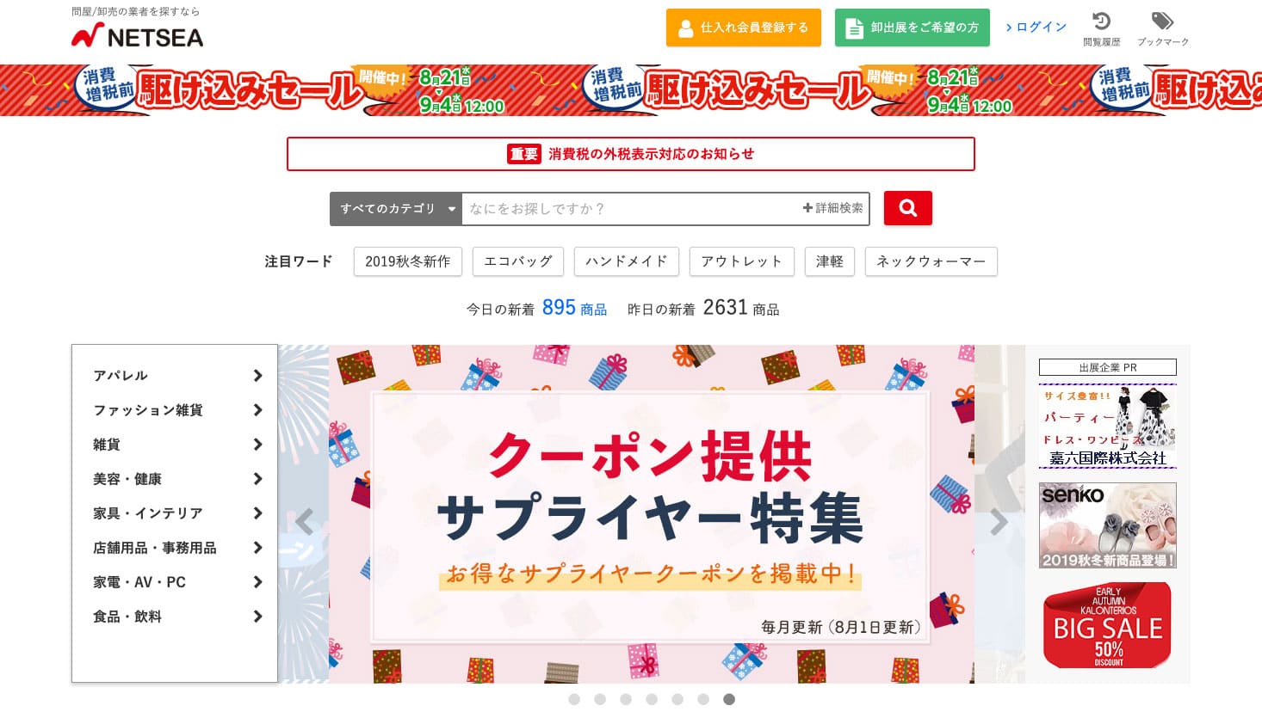Show next carousel slide arrow

point(999,522)
